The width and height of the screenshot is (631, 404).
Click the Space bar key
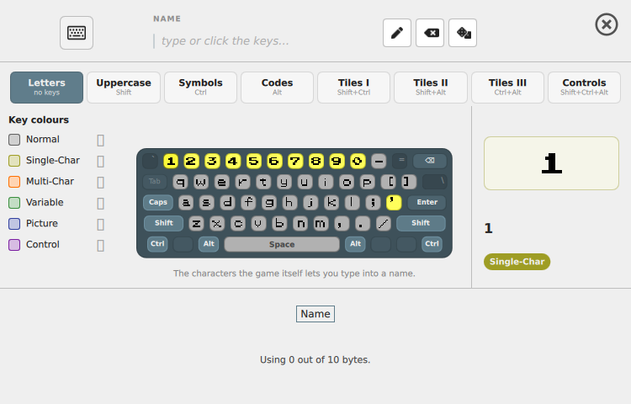(282, 244)
